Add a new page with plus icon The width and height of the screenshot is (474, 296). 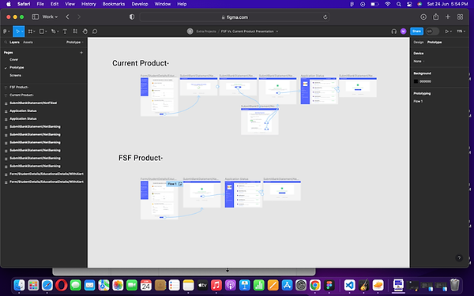[81, 53]
